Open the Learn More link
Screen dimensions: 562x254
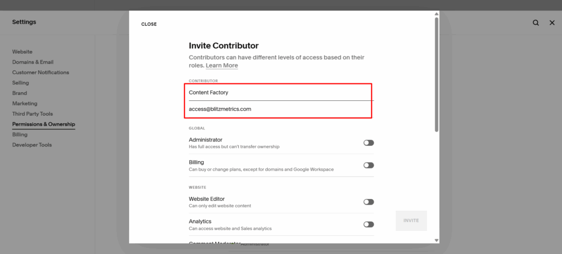[222, 65]
